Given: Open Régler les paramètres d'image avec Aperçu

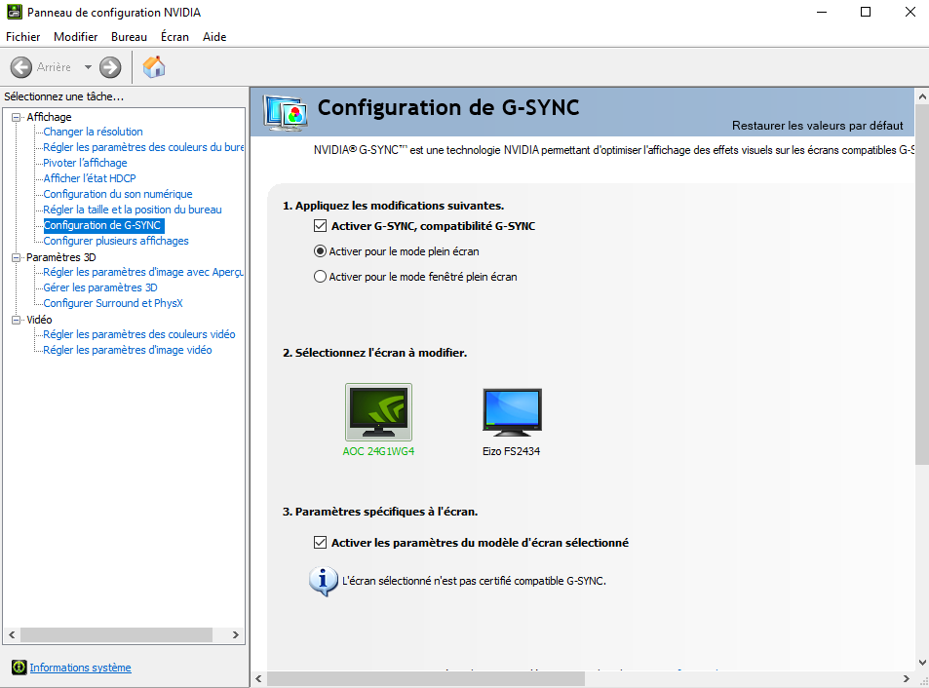Looking at the screenshot, I should coord(143,272).
